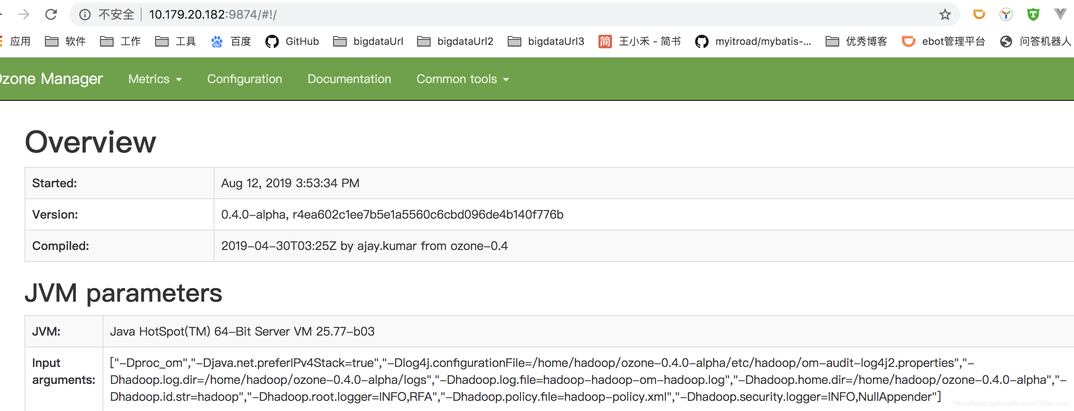Expand the Metrics dropdown menu
The height and width of the screenshot is (411, 1074).
tap(155, 79)
